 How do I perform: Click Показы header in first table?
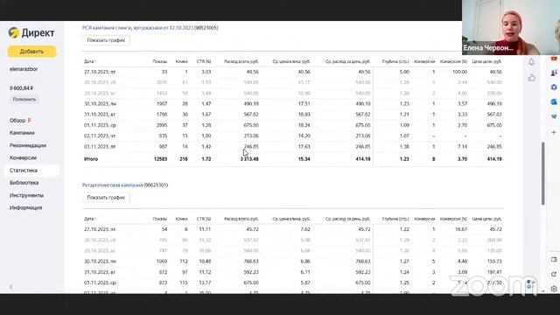point(159,61)
